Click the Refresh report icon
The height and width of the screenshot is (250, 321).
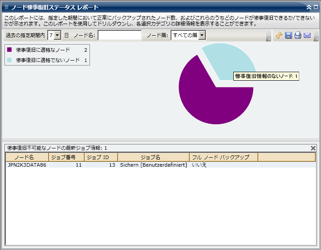click(x=279, y=36)
